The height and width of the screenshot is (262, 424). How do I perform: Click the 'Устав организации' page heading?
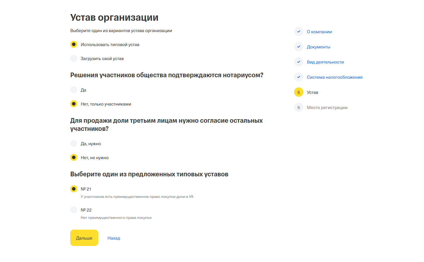click(114, 17)
